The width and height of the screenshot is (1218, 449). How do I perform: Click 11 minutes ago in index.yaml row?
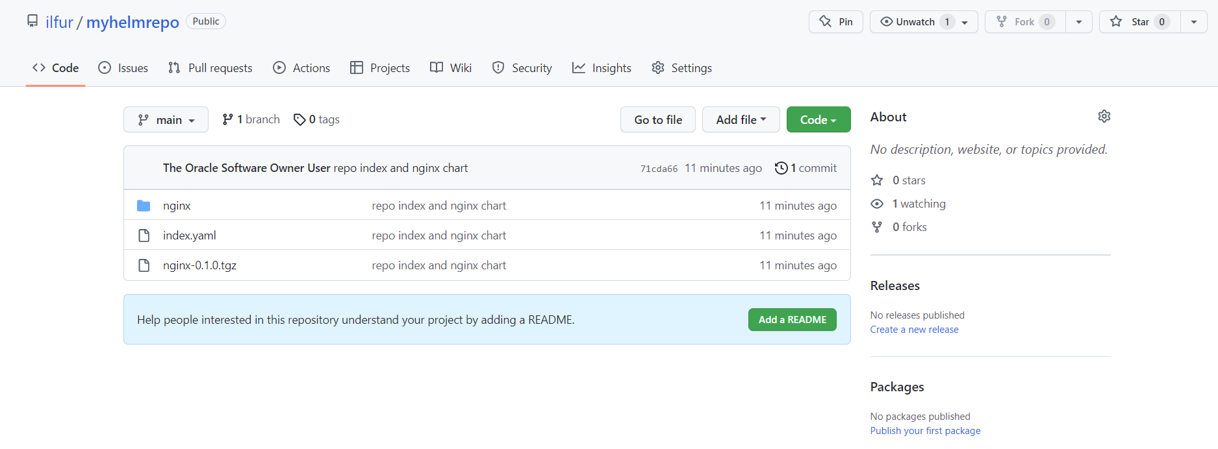[798, 236]
